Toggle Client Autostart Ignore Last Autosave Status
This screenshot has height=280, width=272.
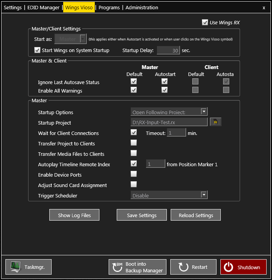coord(226,81)
